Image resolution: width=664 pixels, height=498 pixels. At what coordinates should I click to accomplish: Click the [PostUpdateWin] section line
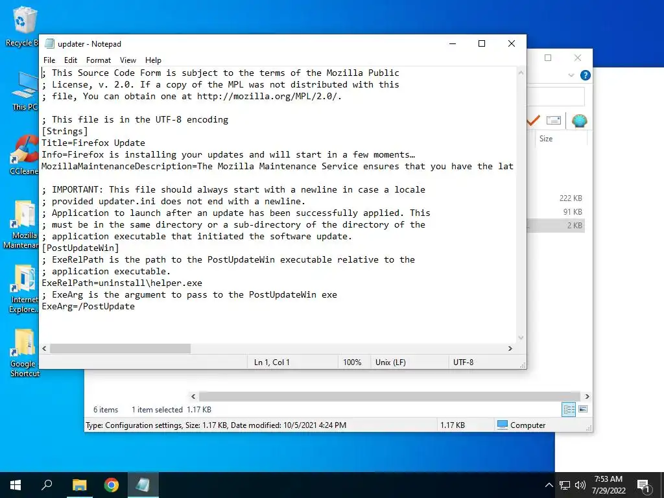coord(80,248)
